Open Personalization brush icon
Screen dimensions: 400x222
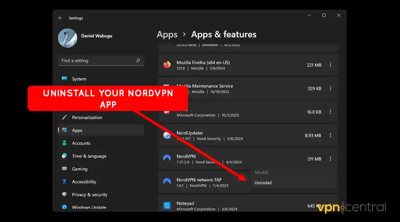click(64, 117)
